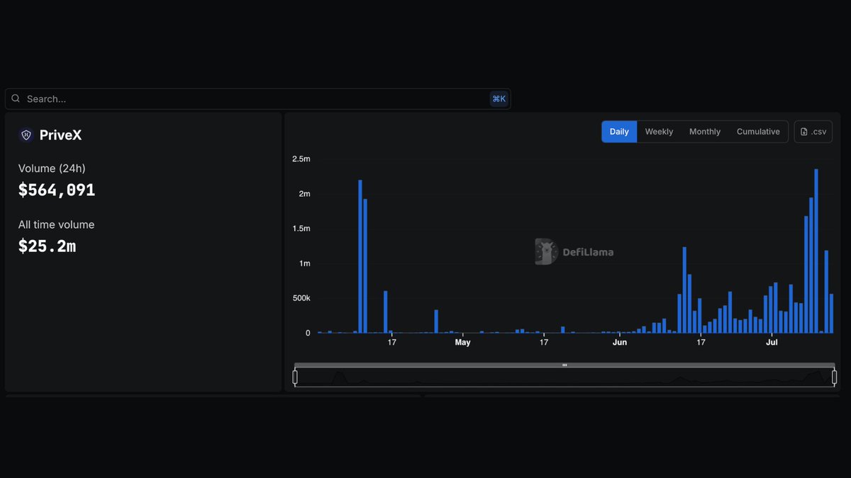
Task: Switch to the Weekly tab
Action: coord(659,132)
